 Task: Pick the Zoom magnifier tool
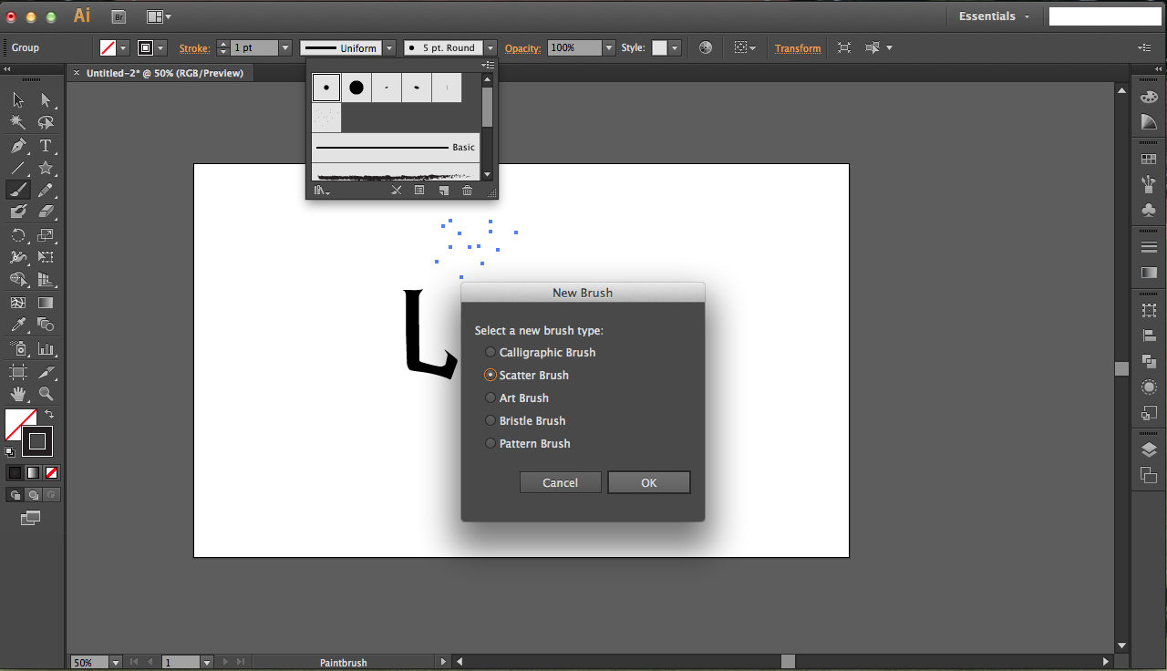(46, 394)
